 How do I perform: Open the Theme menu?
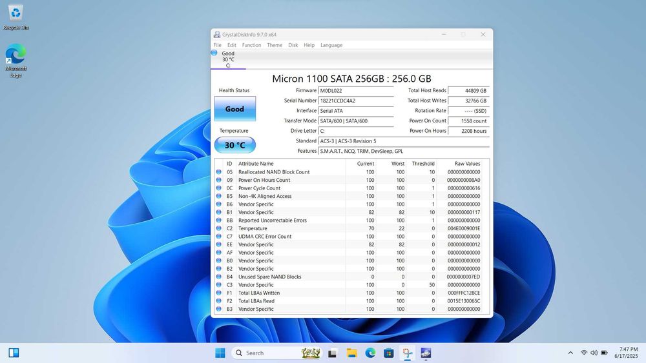tap(275, 45)
